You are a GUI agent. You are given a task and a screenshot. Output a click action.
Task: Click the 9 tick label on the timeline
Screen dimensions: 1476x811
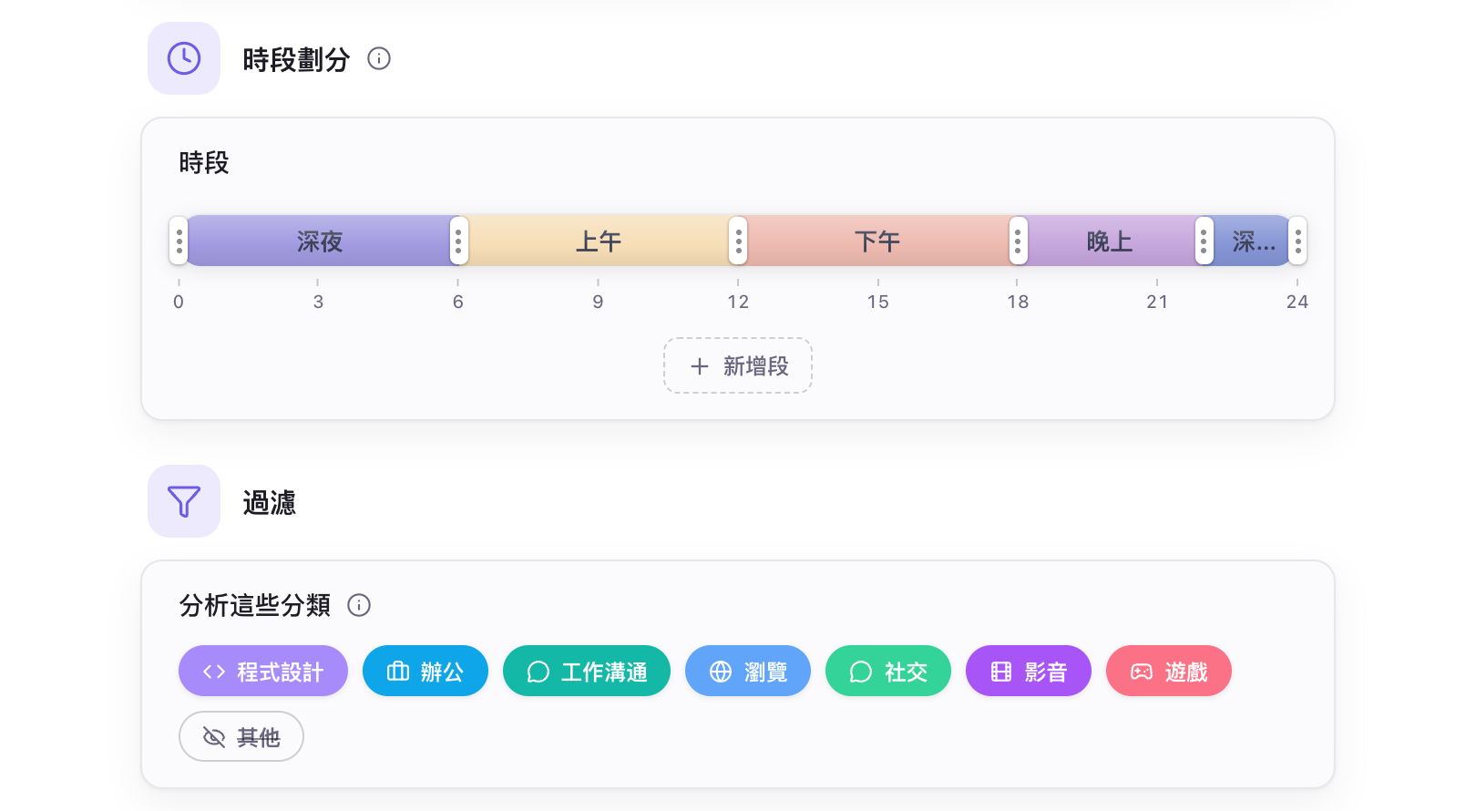coord(598,302)
